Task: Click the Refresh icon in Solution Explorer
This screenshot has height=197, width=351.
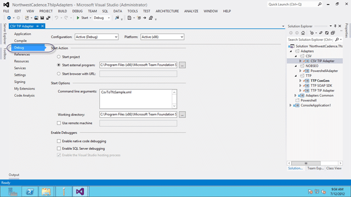Action: 327,33
